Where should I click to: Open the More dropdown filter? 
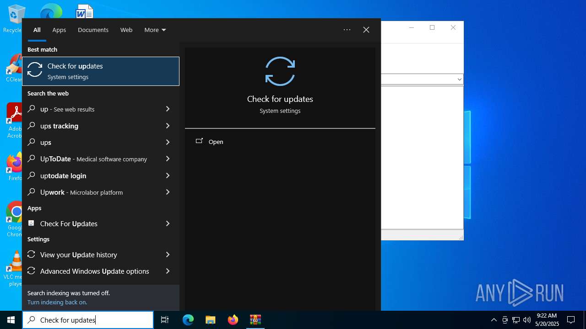click(x=155, y=30)
